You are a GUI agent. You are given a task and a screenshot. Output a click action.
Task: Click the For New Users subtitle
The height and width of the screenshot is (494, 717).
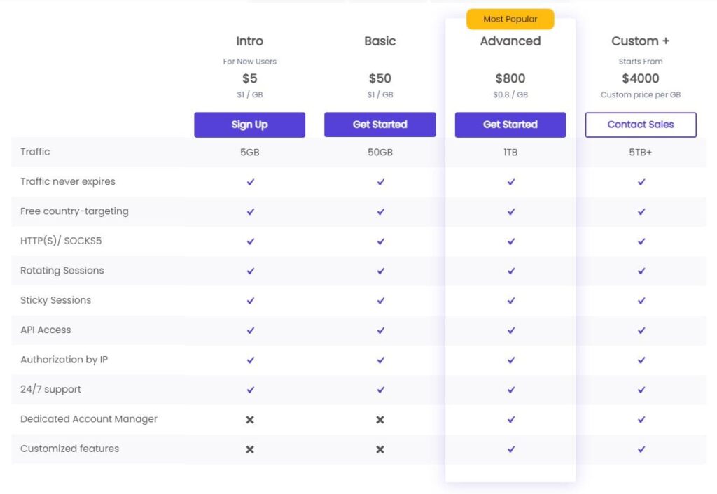click(x=250, y=62)
